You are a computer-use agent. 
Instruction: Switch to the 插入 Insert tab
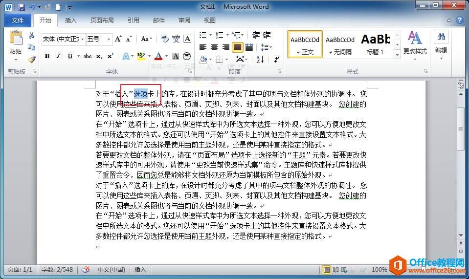point(70,21)
